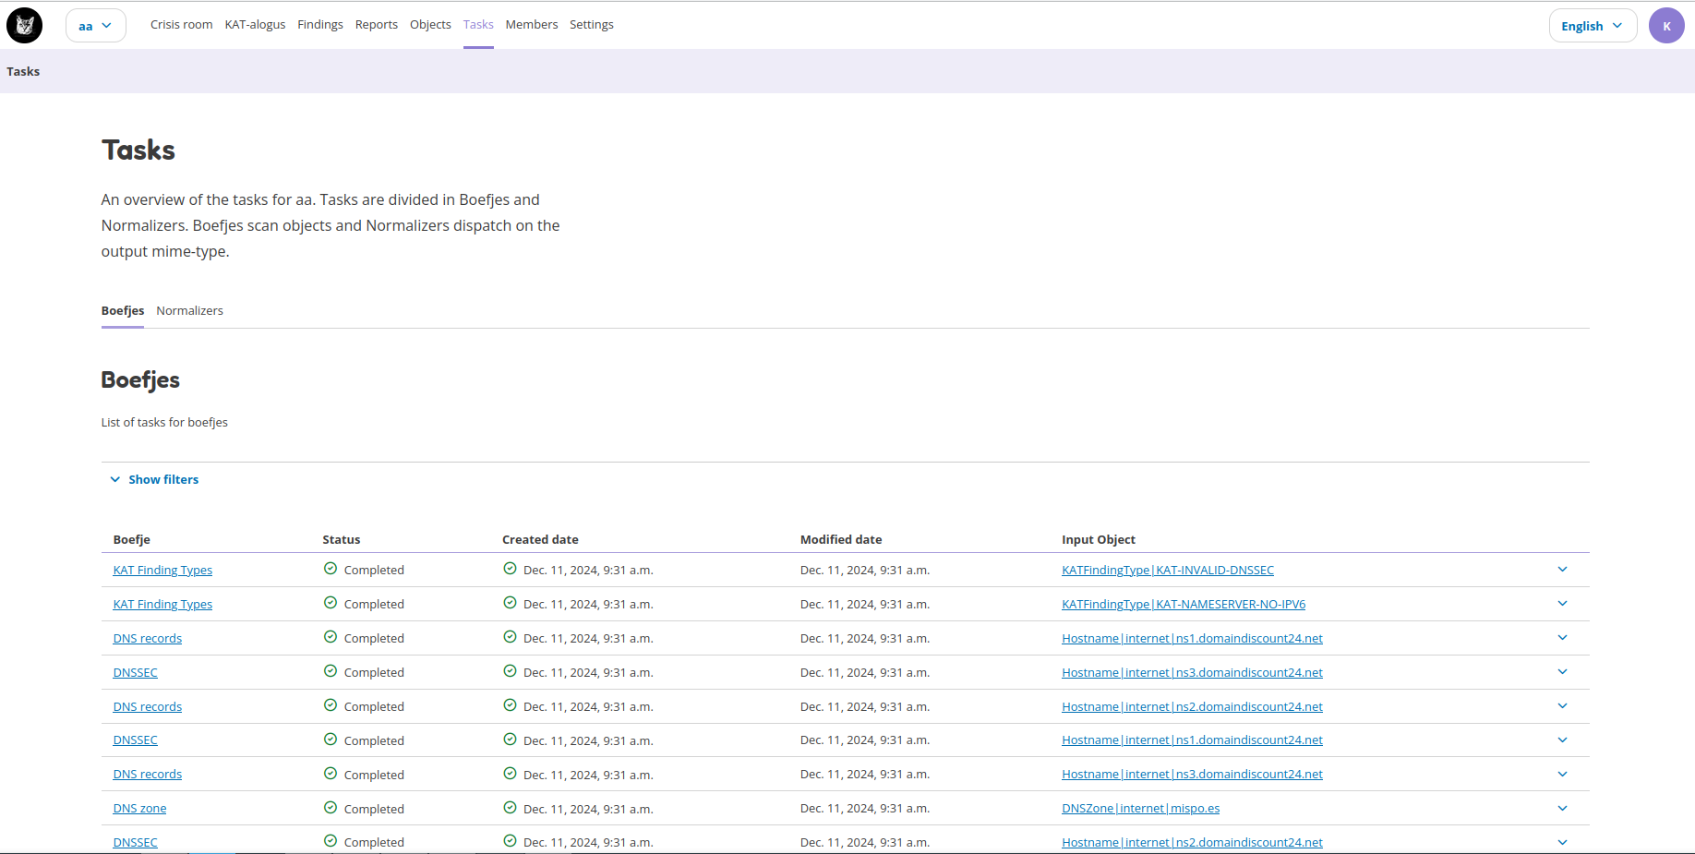Image resolution: width=1695 pixels, height=854 pixels.
Task: Open the Members page
Action: click(532, 25)
